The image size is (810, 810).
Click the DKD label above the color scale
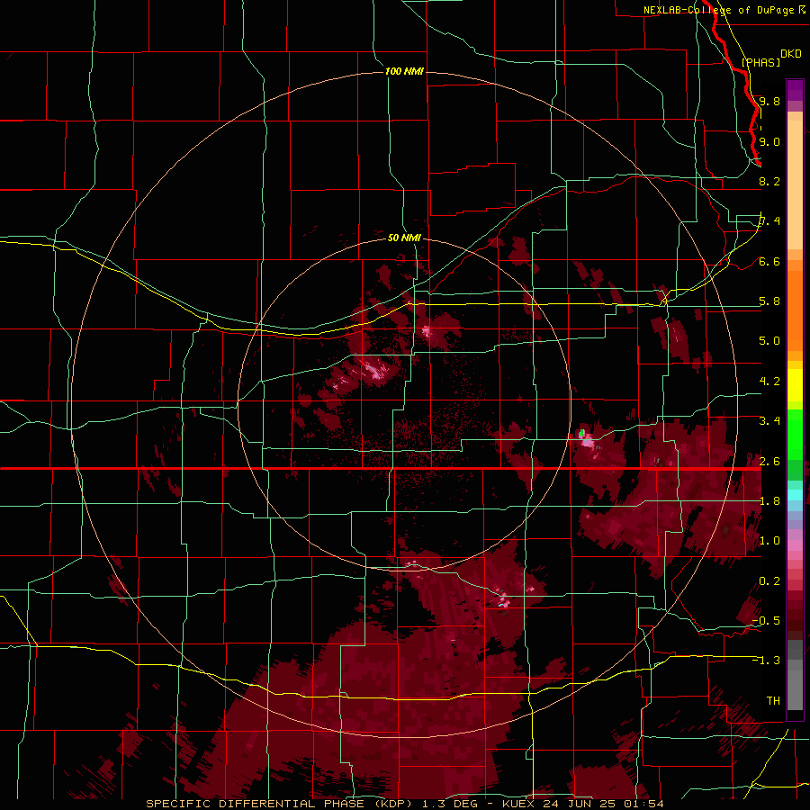[791, 54]
